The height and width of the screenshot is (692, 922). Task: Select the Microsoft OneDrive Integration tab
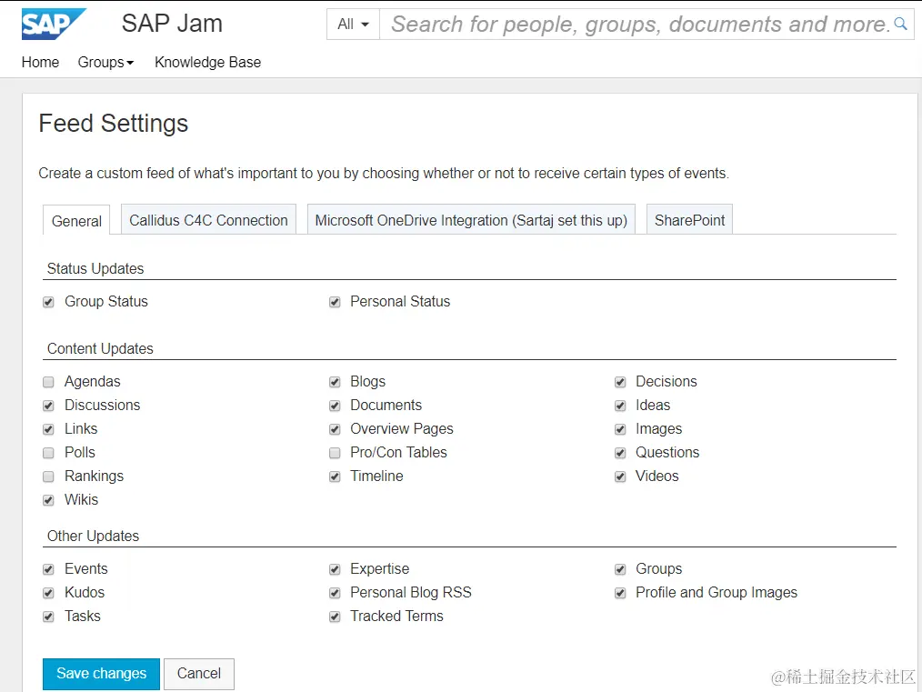(x=471, y=220)
